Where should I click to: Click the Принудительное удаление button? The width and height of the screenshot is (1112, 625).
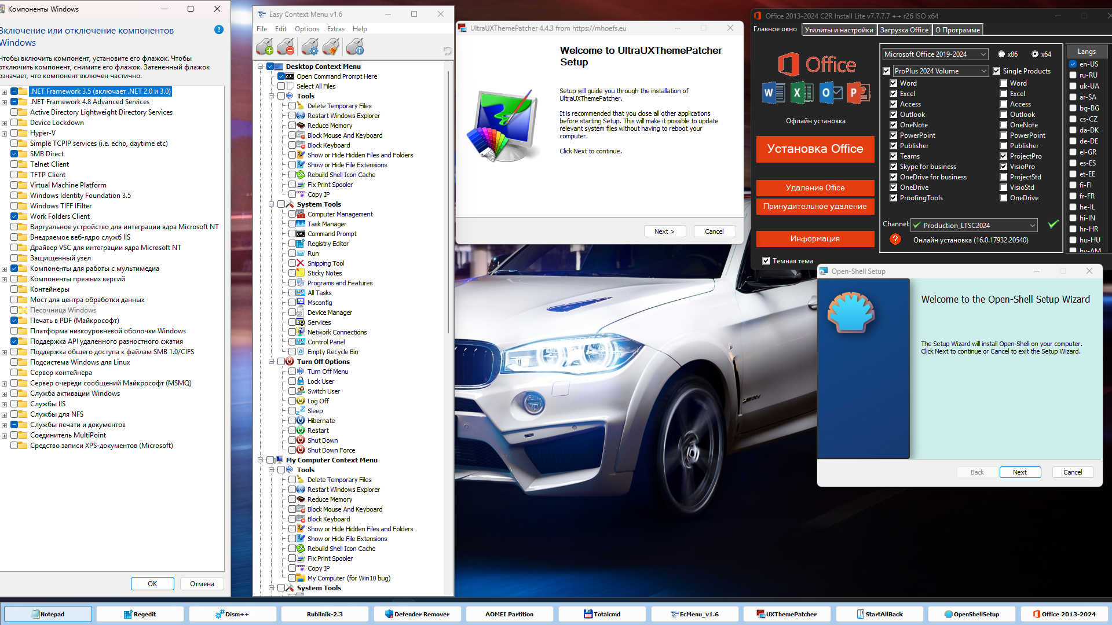(815, 206)
